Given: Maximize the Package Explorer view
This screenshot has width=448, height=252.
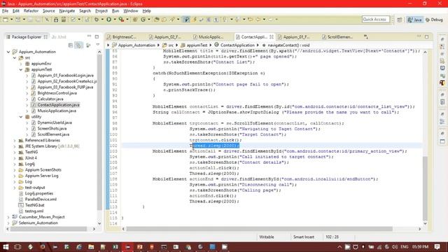Looking at the screenshot, I should click(x=97, y=36).
